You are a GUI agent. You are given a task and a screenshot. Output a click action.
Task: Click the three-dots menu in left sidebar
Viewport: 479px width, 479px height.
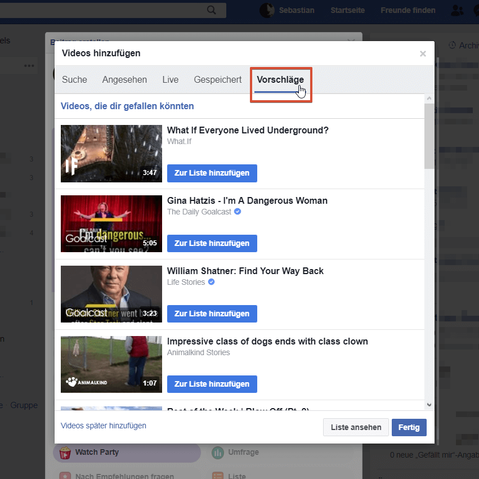pos(29,66)
